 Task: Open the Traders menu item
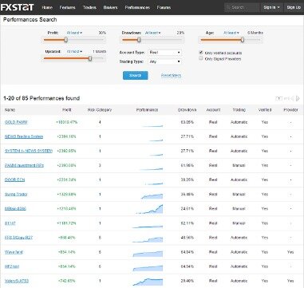click(x=89, y=7)
